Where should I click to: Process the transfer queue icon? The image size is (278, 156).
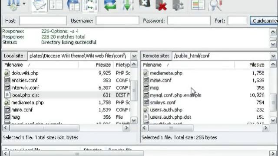coord(127,5)
